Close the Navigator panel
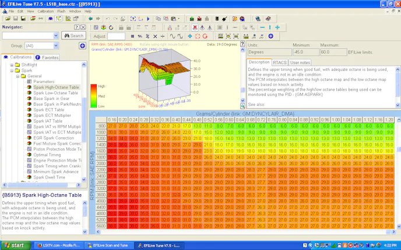Screen dimensions: 401x250 click(x=83, y=27)
